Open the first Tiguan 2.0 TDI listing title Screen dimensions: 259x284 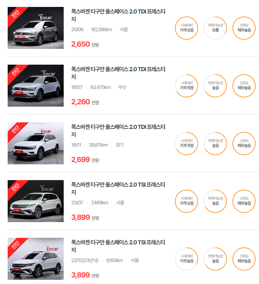point(118,15)
